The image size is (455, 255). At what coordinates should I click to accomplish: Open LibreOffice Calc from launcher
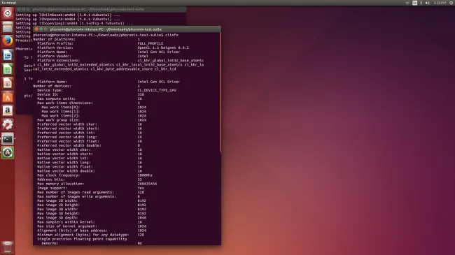(8, 69)
